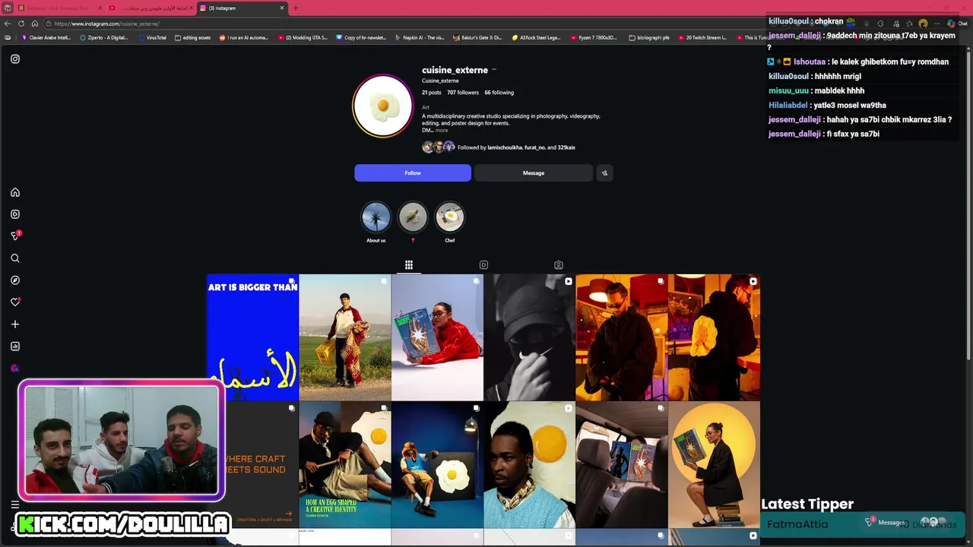The image size is (973, 547).
Task: Switch to the Reels tab
Action: click(483, 265)
